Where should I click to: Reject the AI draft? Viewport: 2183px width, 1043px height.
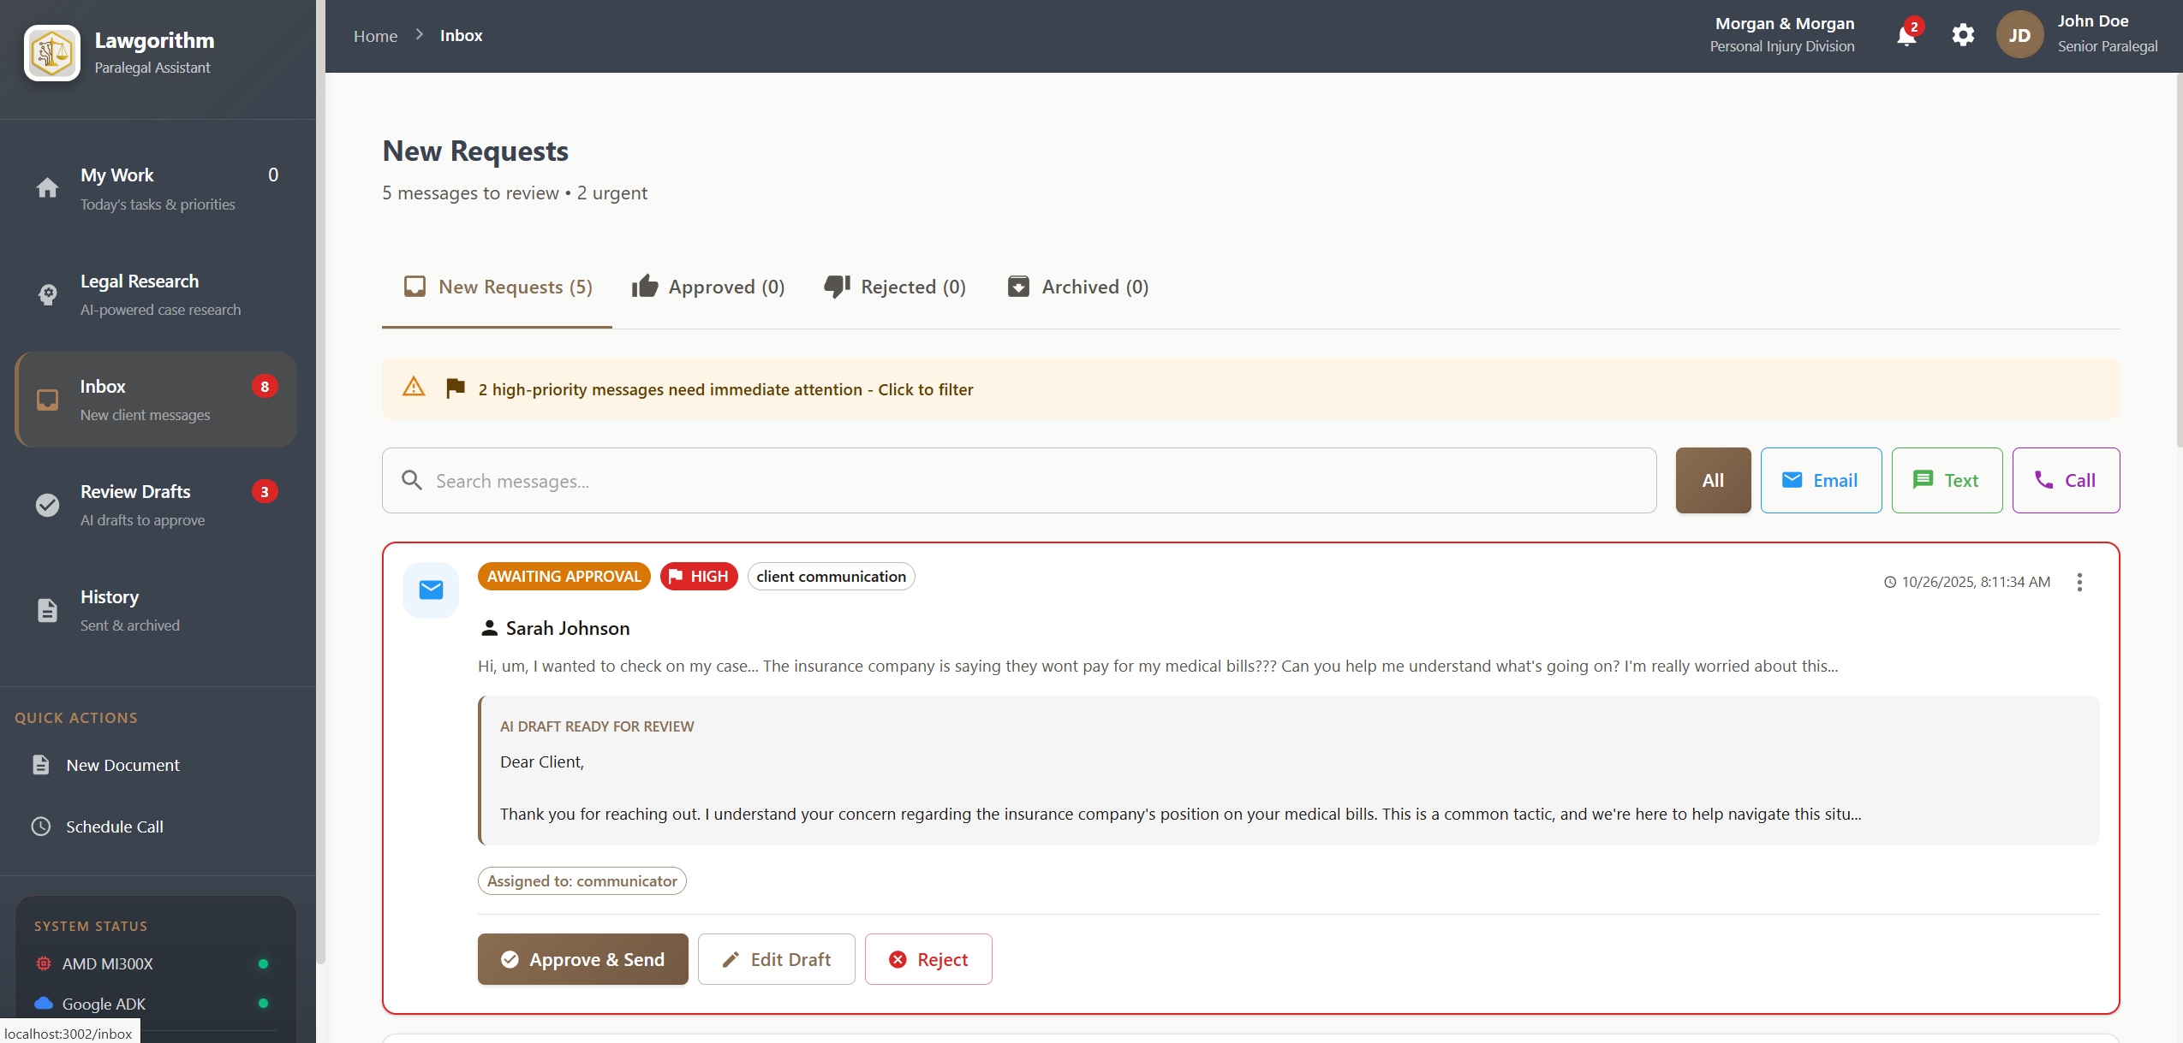tap(928, 959)
